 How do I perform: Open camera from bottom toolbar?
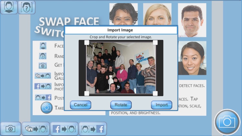(x=11, y=129)
